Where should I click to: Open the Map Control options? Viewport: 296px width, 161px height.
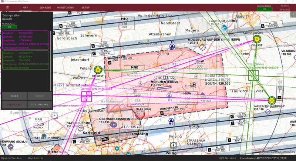36,158
